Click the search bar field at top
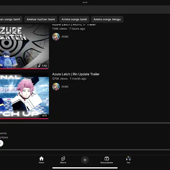This screenshot has height=170, width=170. [85, 9]
